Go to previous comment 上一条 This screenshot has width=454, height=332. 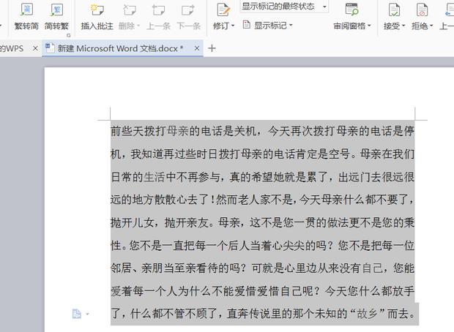click(x=158, y=18)
